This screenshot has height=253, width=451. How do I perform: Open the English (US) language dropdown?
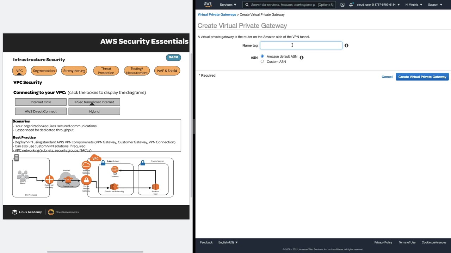pos(228,242)
